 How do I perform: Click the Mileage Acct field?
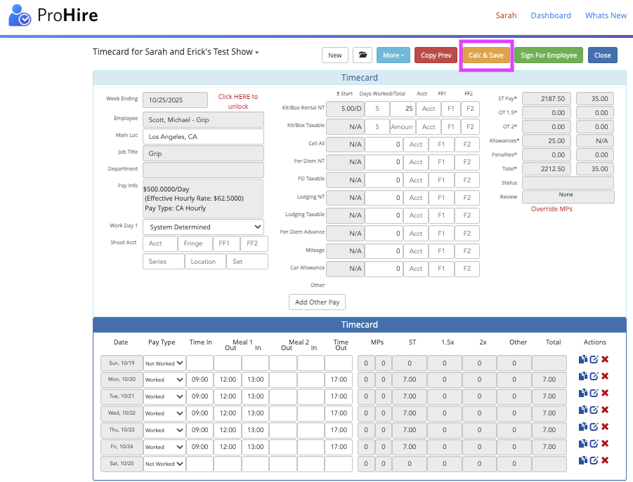(416, 250)
